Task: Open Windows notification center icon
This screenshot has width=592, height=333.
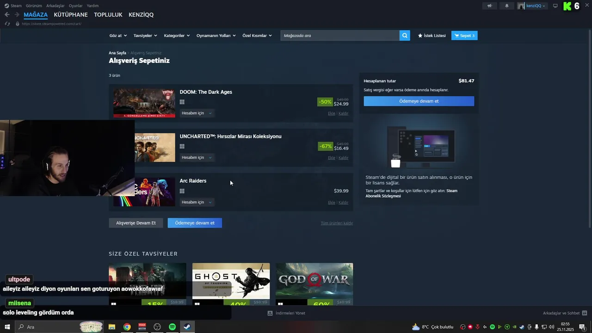Action: click(582, 327)
